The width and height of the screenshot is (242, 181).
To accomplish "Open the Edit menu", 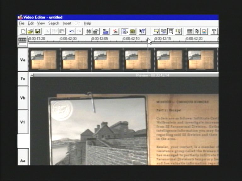I will (31, 23).
